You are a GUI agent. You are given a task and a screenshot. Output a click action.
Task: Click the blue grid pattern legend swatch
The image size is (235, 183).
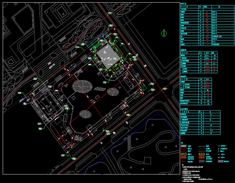tap(221, 161)
